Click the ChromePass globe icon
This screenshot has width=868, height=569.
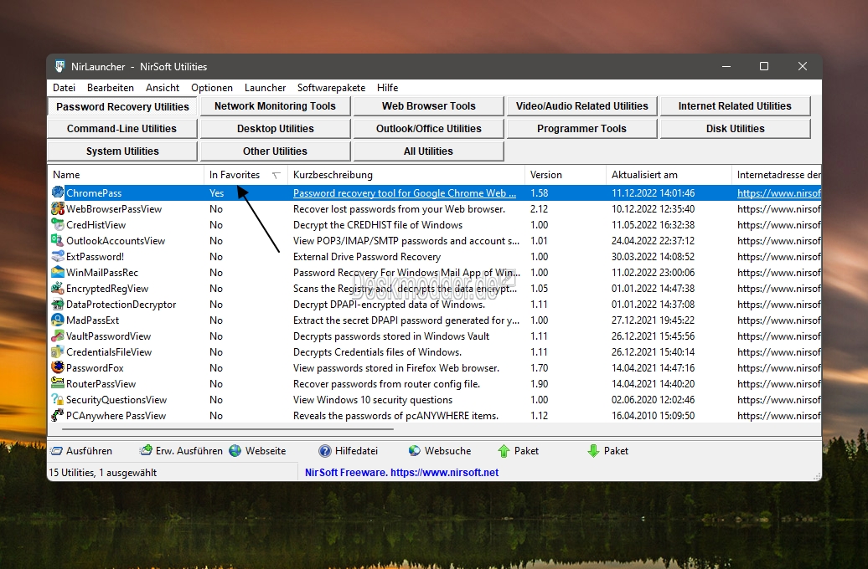pyautogui.click(x=58, y=192)
